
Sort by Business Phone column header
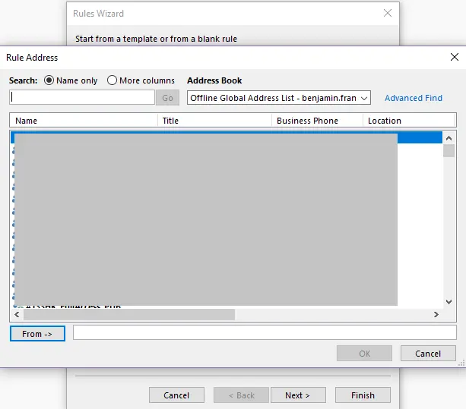click(x=318, y=121)
